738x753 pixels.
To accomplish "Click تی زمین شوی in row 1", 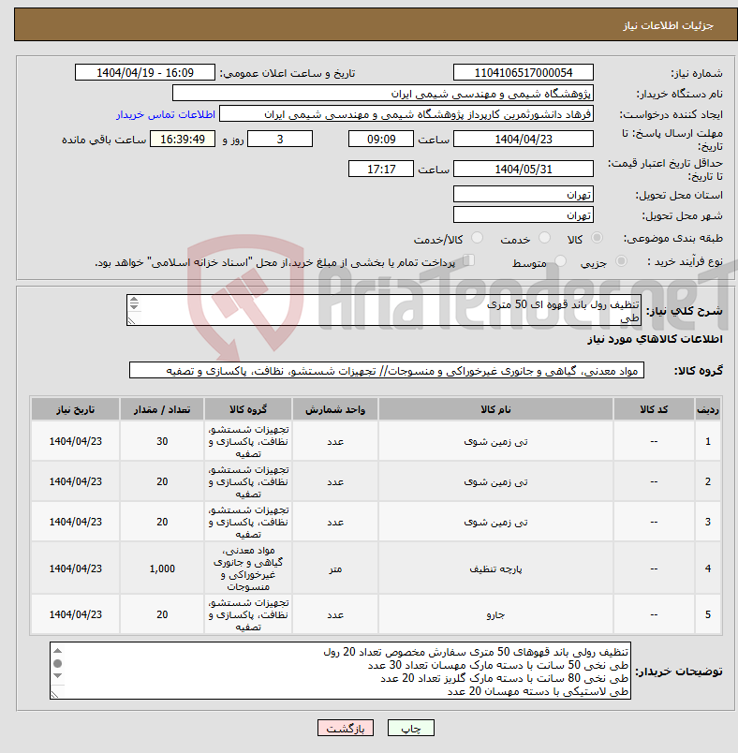I will pos(495,441).
